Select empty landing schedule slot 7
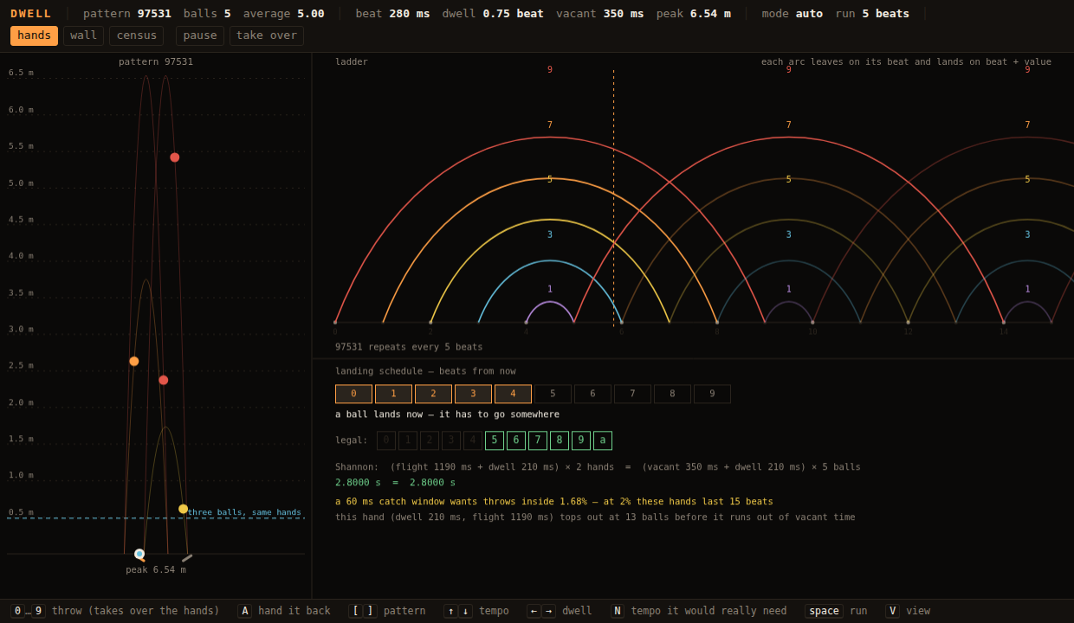Viewport: 1074px width, 623px height. tap(632, 394)
